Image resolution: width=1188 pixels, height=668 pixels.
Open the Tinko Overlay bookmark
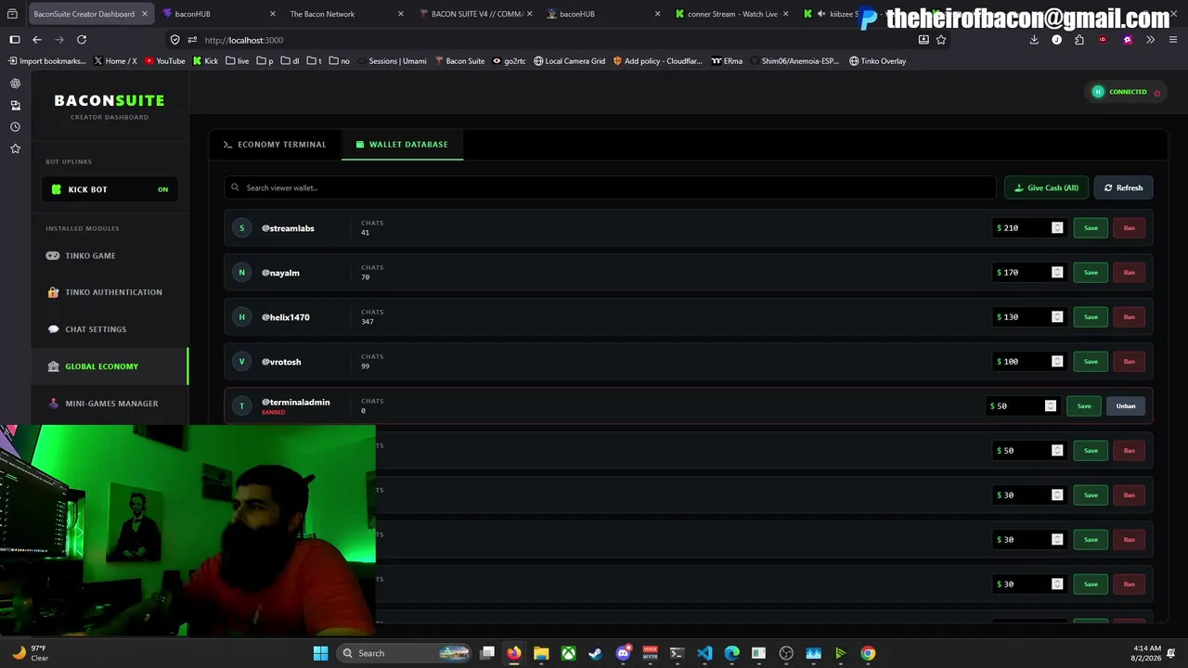pyautogui.click(x=877, y=61)
